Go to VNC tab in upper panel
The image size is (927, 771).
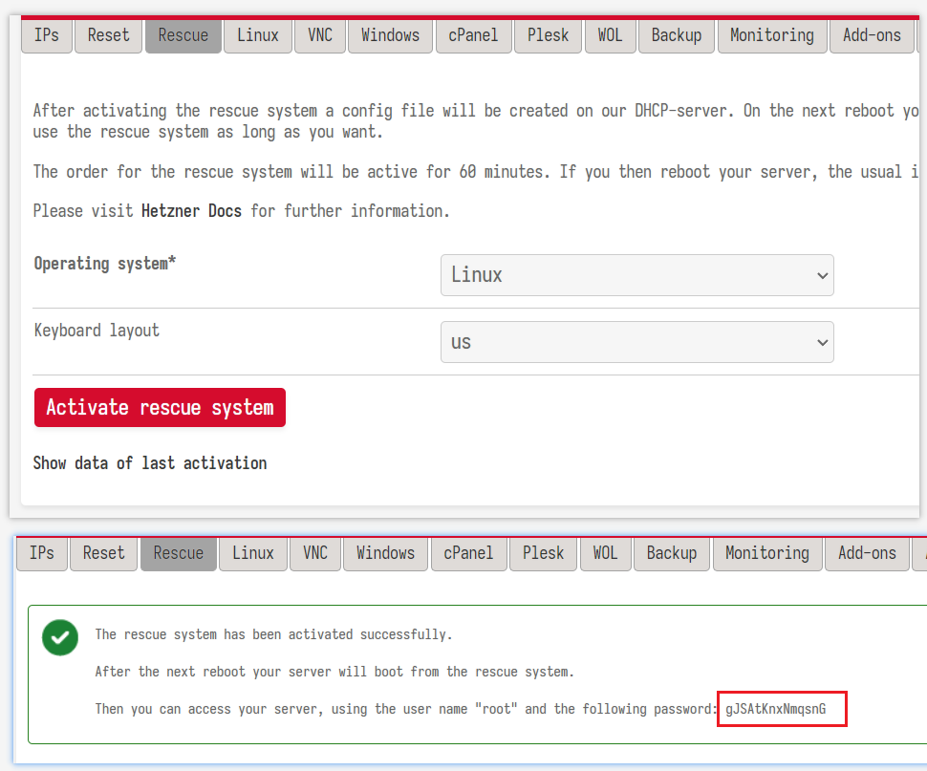click(320, 35)
